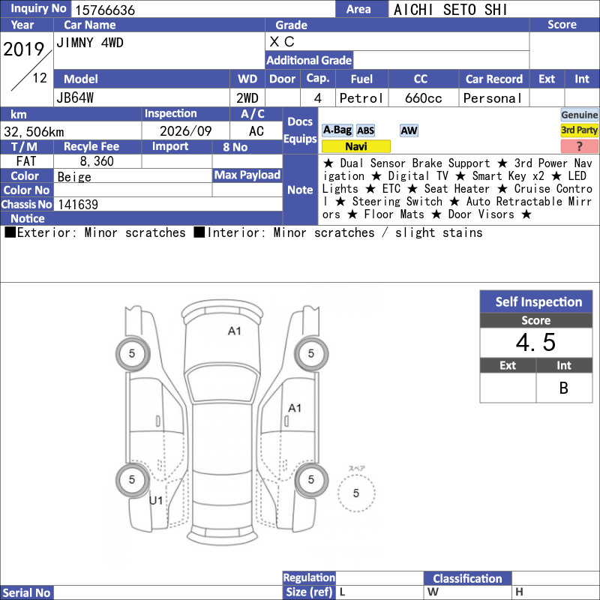Click the Additional Grade label
Screen dimensions: 600x600
tap(309, 61)
